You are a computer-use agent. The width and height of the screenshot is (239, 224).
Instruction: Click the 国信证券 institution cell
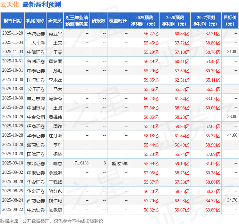(x=36, y=154)
